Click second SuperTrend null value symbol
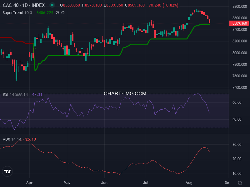 pos(63,12)
